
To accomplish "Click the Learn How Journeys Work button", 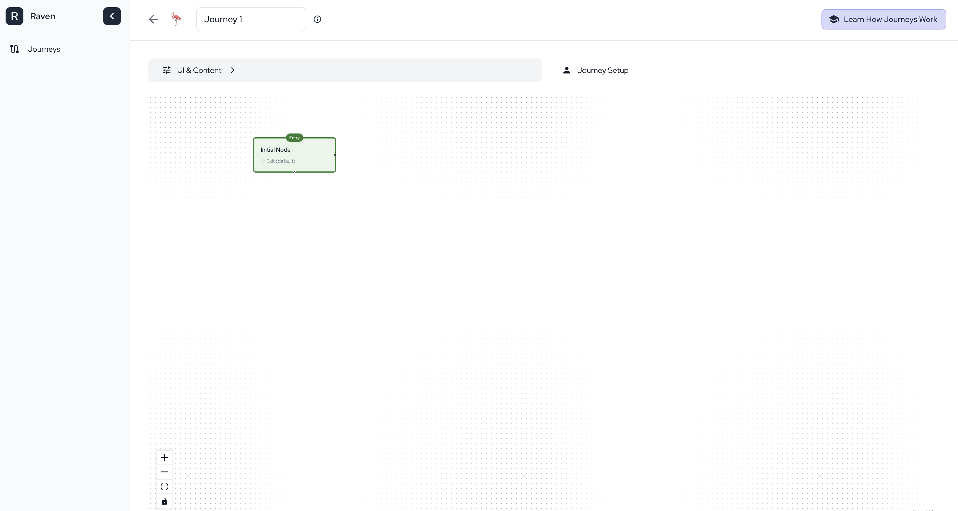I will click(883, 19).
